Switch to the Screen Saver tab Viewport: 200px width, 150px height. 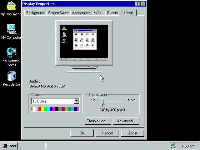pyautogui.click(x=58, y=13)
